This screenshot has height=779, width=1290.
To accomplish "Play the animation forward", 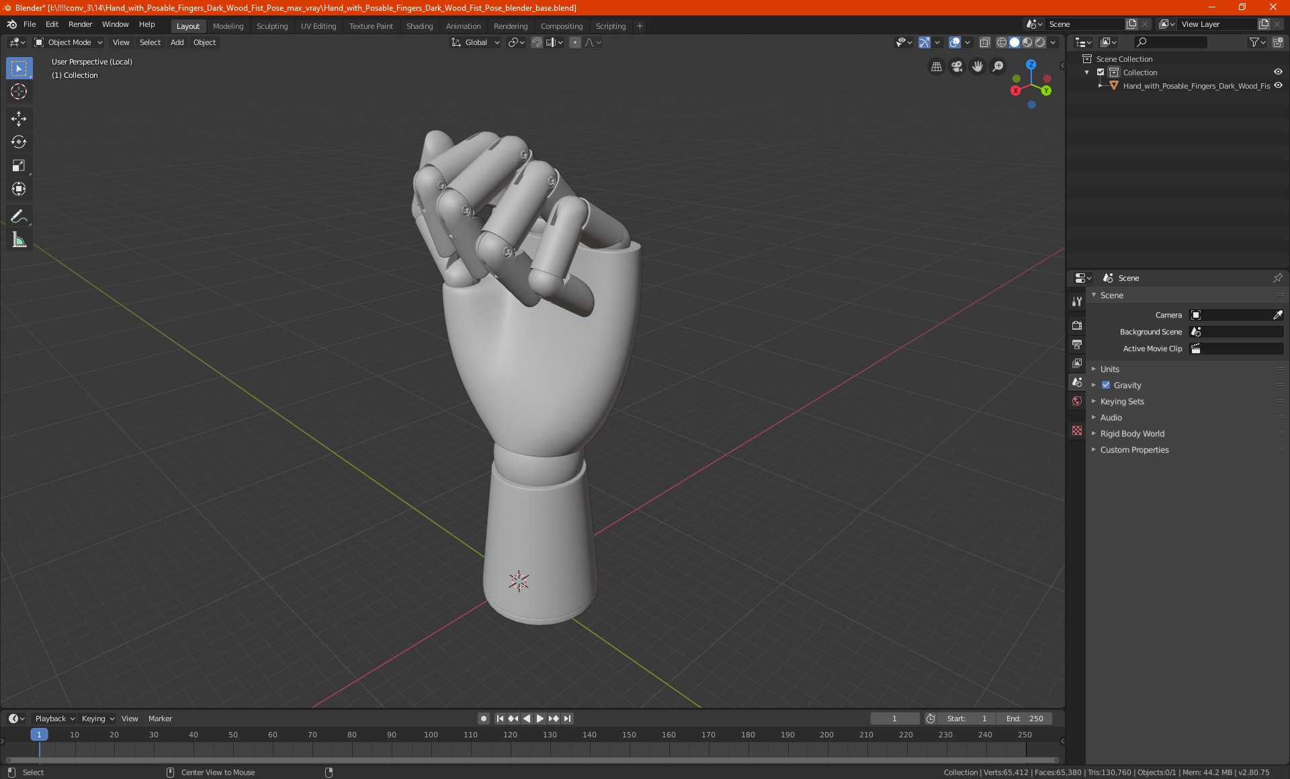I will 540,719.
